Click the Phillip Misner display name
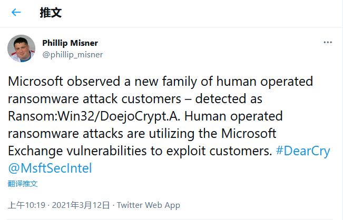This screenshot has height=220, width=343. click(x=70, y=43)
